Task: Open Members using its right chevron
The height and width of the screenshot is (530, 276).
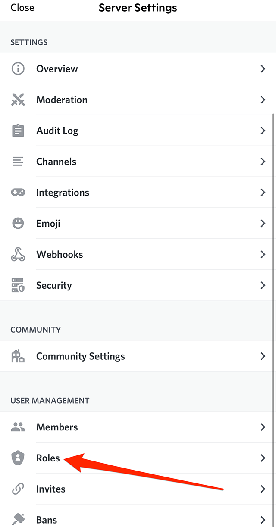Action: (263, 427)
